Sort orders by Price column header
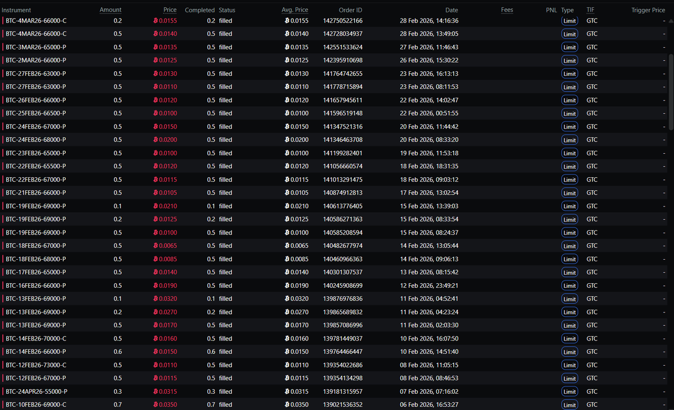674x410 pixels. pos(170,10)
